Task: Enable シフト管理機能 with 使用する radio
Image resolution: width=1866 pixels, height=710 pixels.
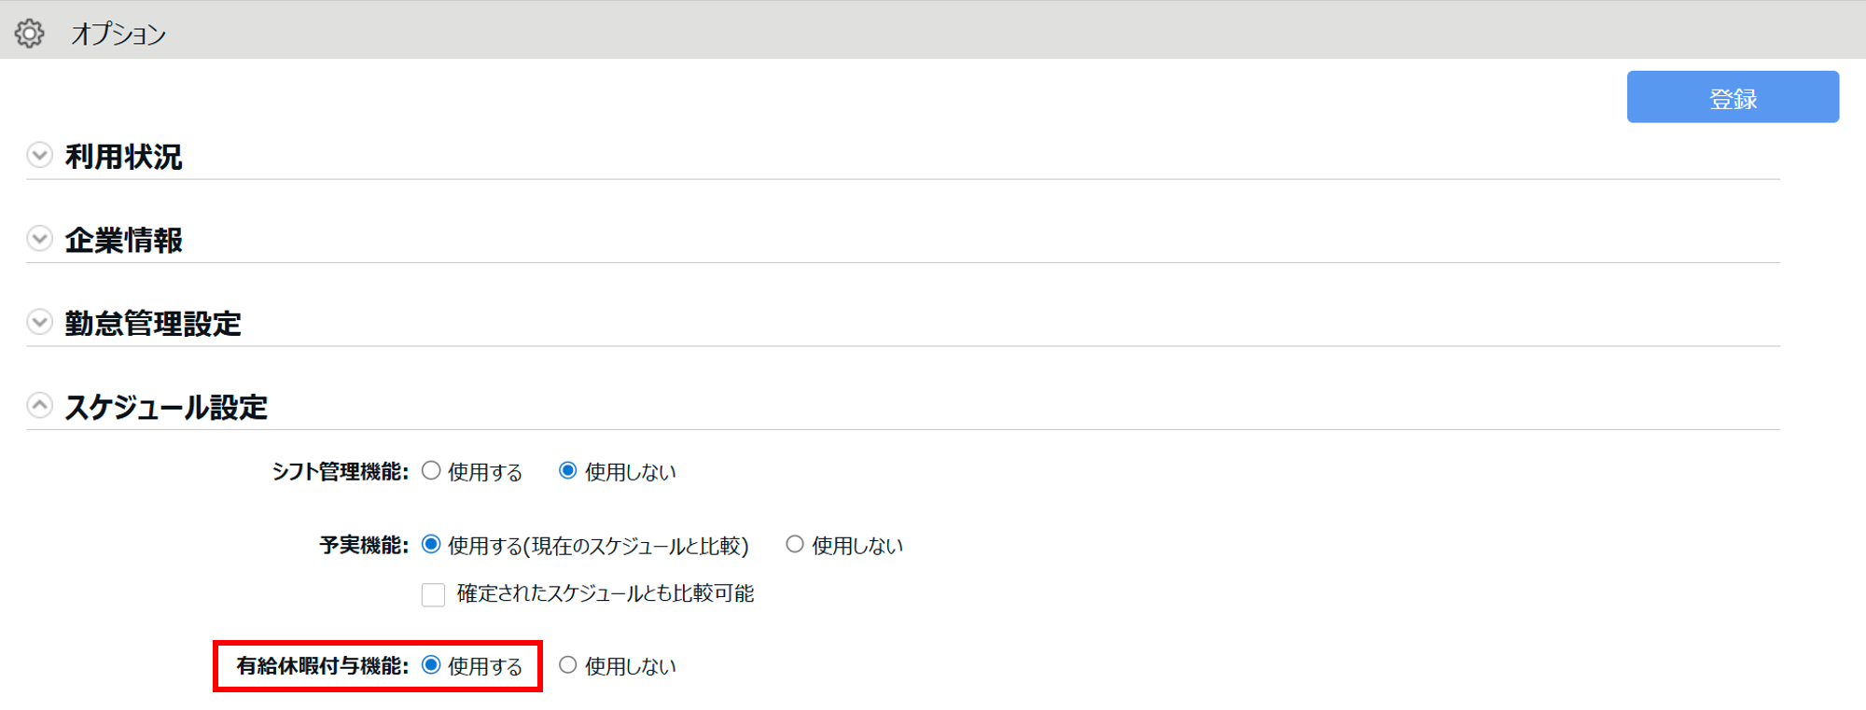Action: click(431, 471)
